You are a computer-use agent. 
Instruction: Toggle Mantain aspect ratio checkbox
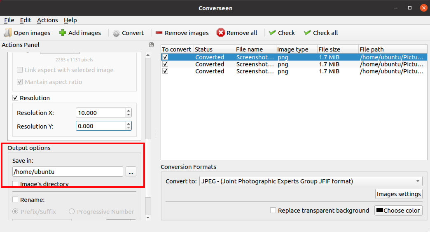tap(20, 82)
